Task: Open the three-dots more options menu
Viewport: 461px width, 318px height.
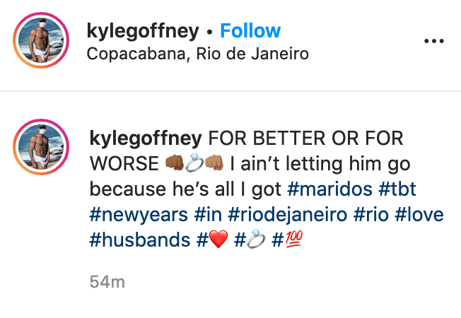Action: (433, 42)
